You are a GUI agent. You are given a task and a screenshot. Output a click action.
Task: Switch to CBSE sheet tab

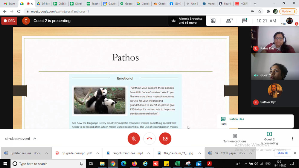tap(60, 4)
